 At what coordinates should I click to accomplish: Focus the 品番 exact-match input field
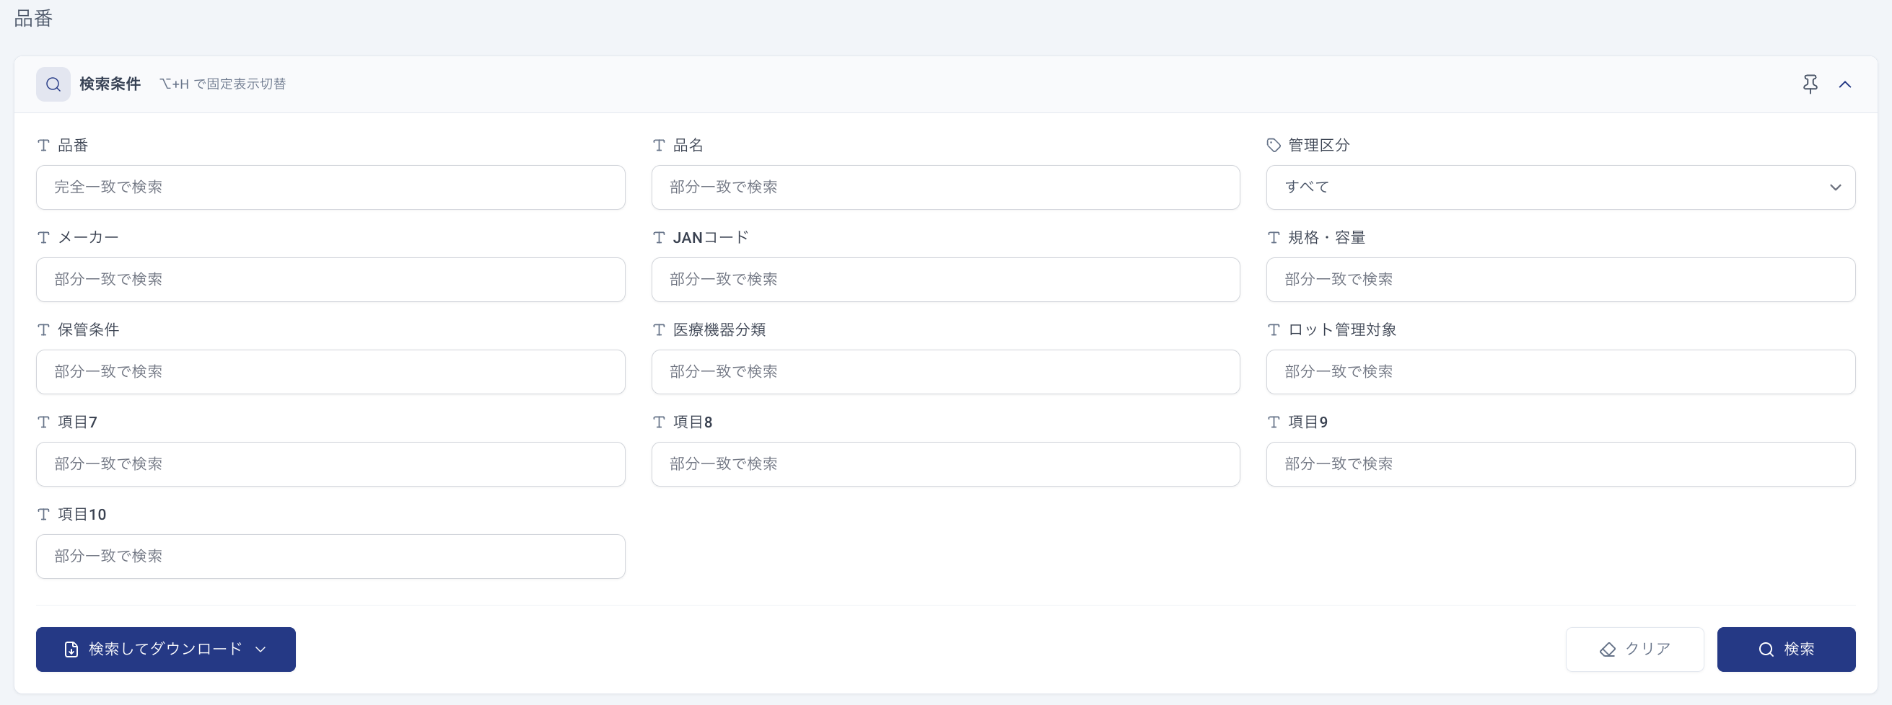click(330, 187)
